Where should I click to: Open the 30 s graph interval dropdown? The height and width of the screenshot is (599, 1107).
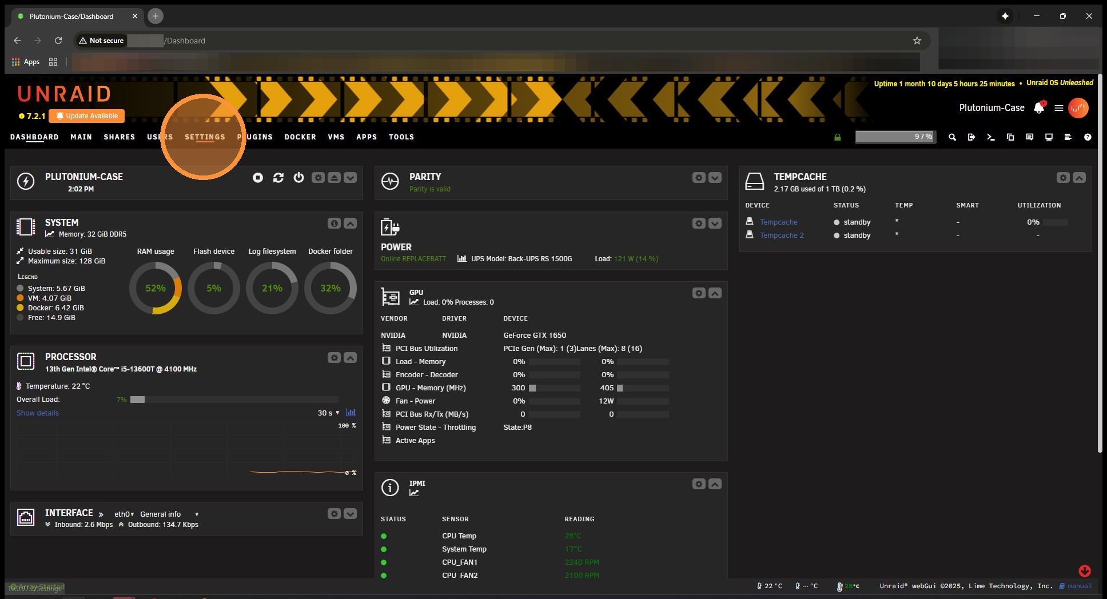[x=328, y=413]
